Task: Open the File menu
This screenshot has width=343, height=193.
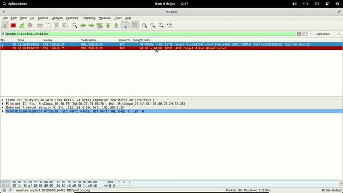Action: [5, 18]
